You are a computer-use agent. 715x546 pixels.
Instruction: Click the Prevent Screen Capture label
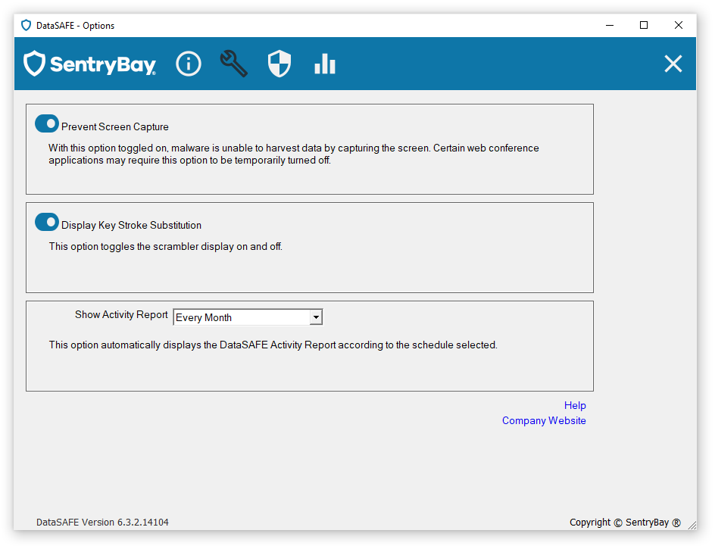(x=115, y=126)
